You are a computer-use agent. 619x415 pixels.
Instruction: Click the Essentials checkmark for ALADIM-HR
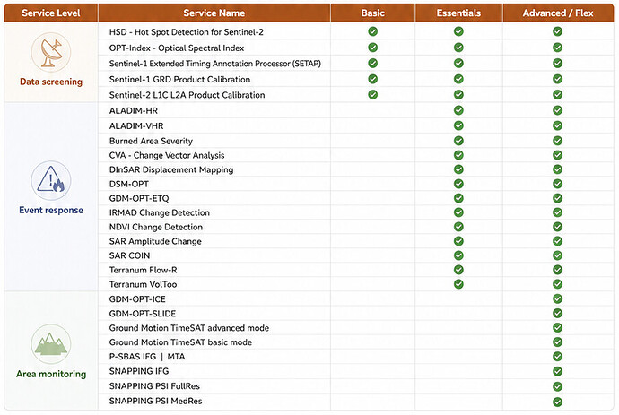(458, 110)
